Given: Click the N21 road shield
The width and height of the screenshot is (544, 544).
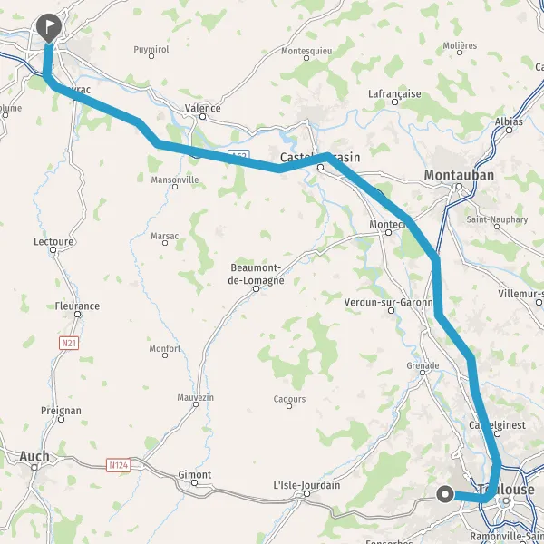Looking at the screenshot, I should coord(69,344).
